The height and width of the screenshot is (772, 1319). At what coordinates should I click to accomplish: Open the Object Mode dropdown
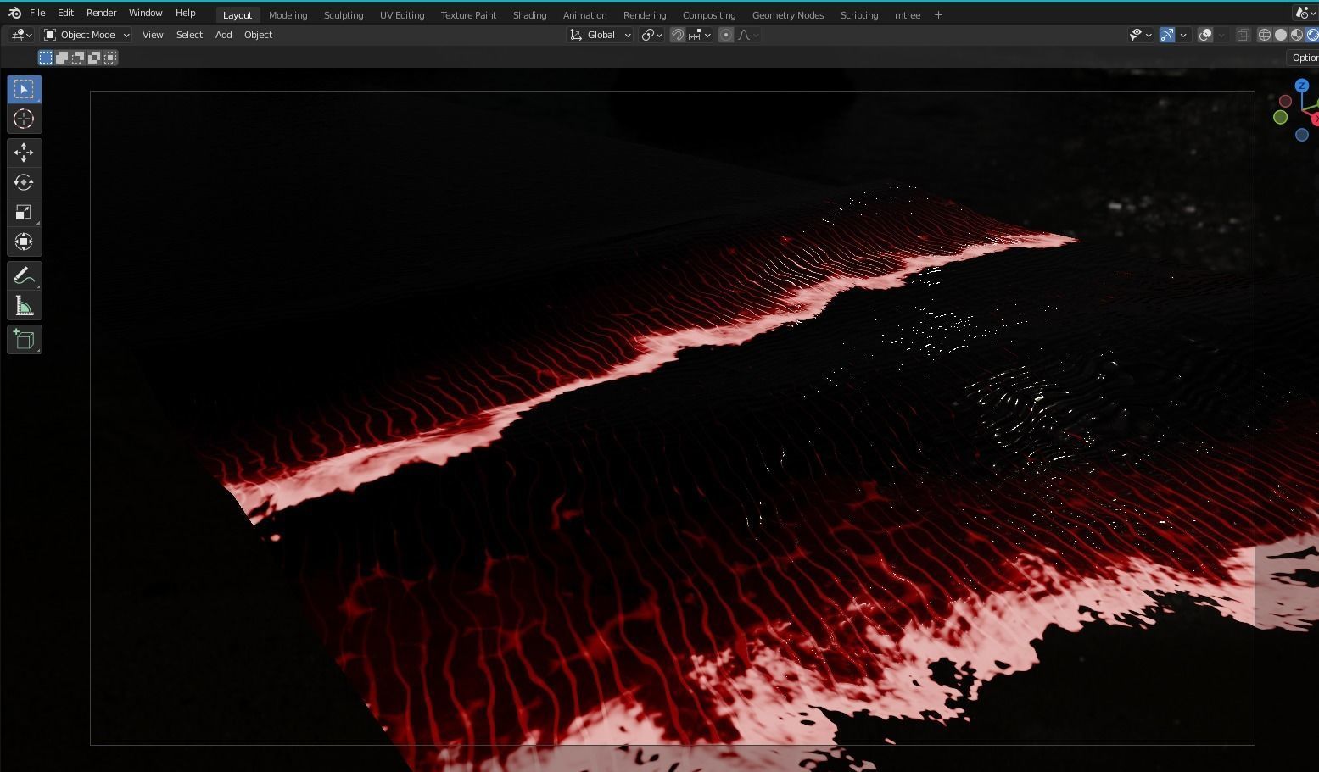point(87,35)
